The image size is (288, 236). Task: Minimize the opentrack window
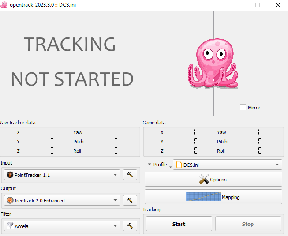pyautogui.click(x=238, y=5)
